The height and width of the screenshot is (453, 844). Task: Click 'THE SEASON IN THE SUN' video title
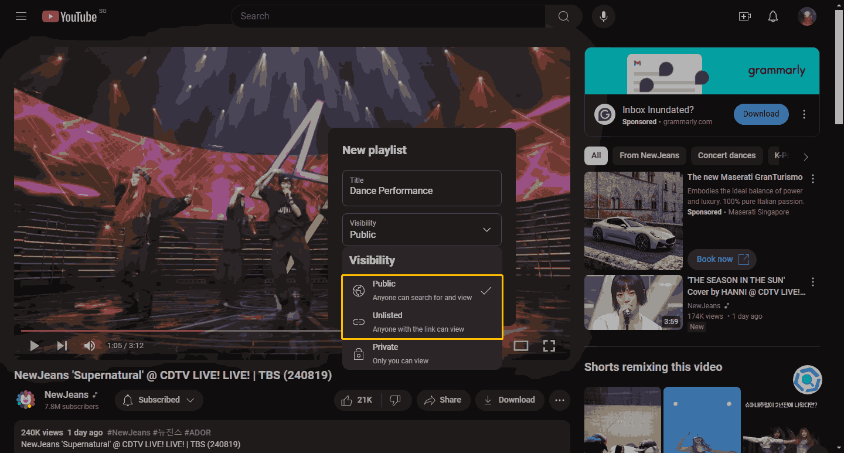pyautogui.click(x=746, y=286)
